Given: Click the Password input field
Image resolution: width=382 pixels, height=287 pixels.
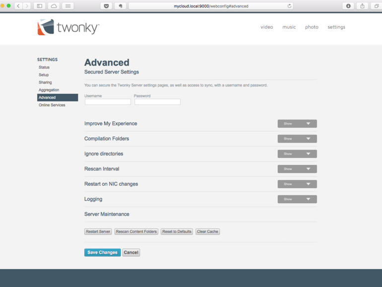Looking at the screenshot, I should click(x=157, y=102).
